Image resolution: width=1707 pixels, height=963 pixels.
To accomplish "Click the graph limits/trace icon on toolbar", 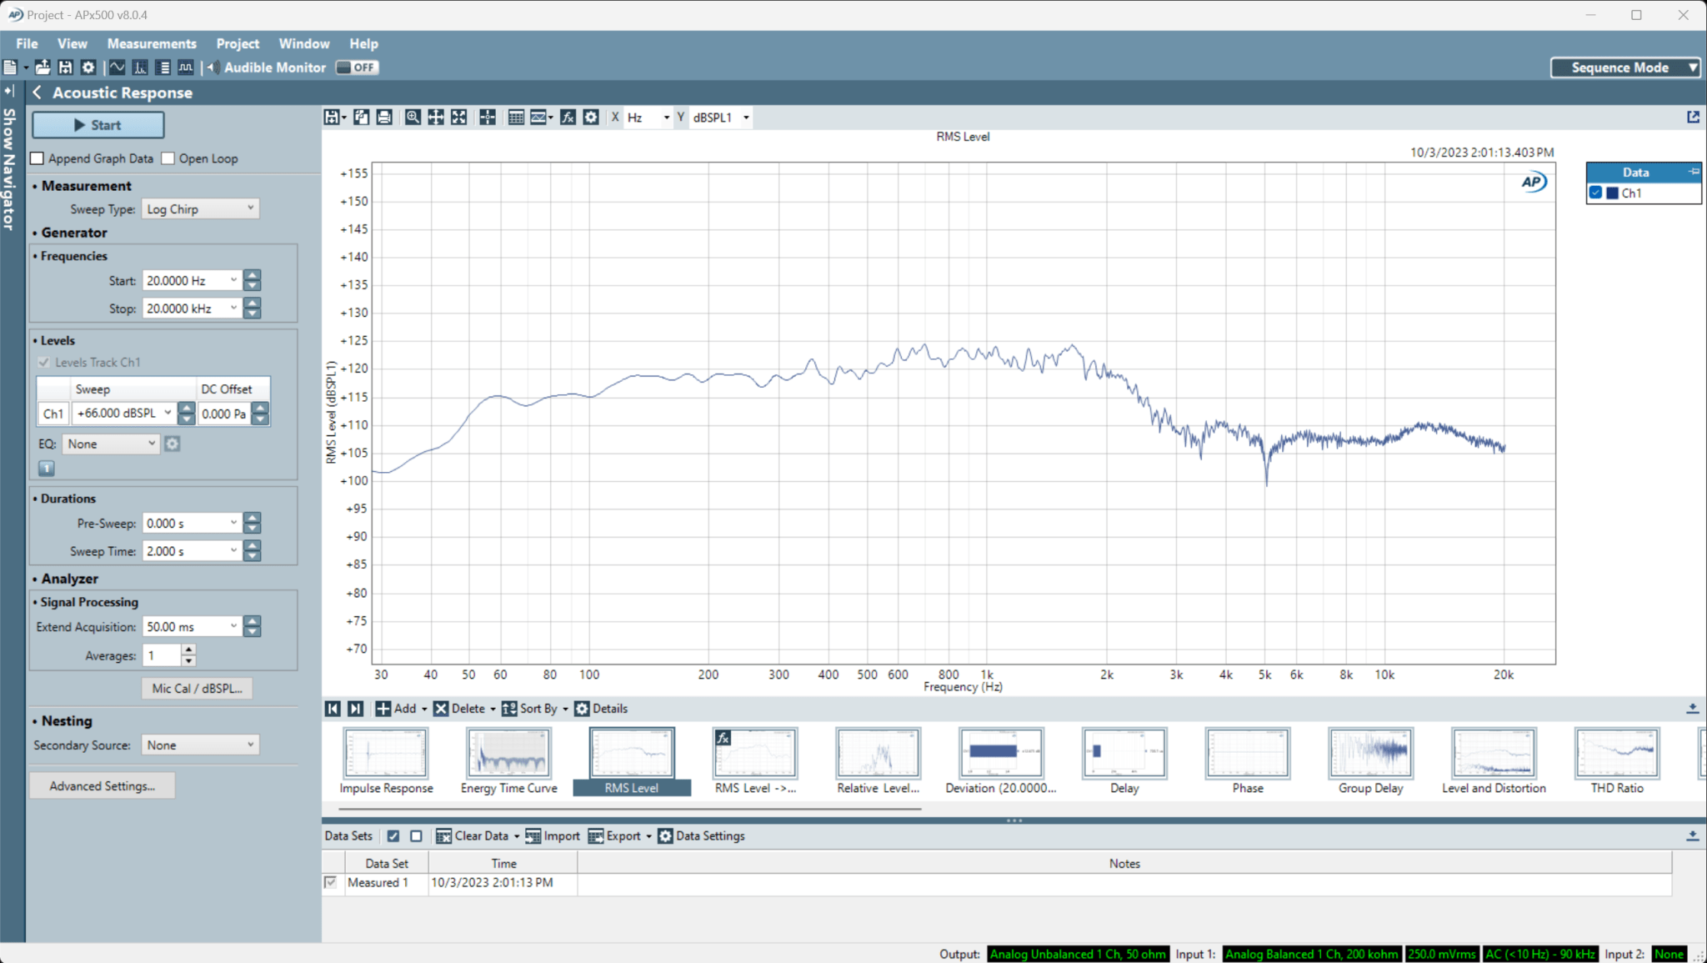I will tap(538, 118).
